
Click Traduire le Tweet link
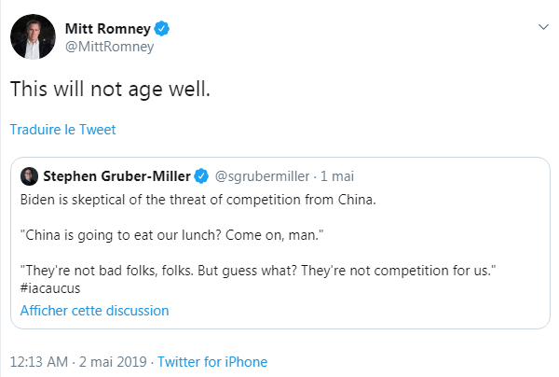[62, 130]
